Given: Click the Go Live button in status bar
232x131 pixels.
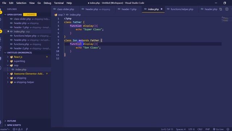Looking at the screenshot, I should click(x=218, y=129).
